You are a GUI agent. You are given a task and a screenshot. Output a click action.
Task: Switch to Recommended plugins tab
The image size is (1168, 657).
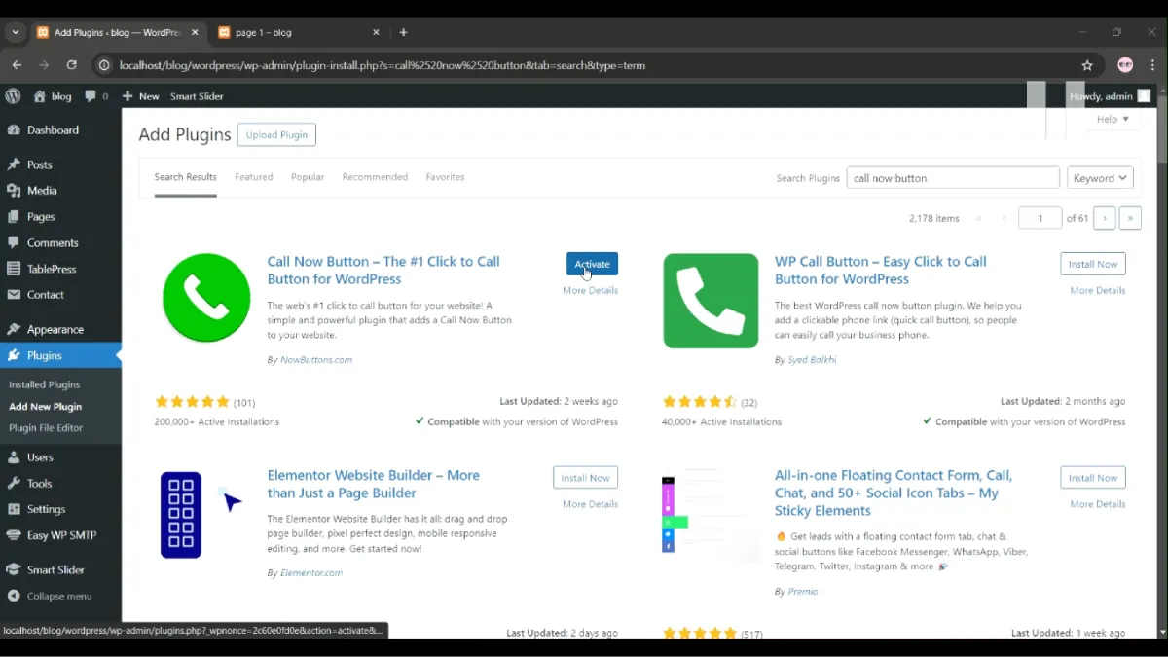[x=375, y=177]
